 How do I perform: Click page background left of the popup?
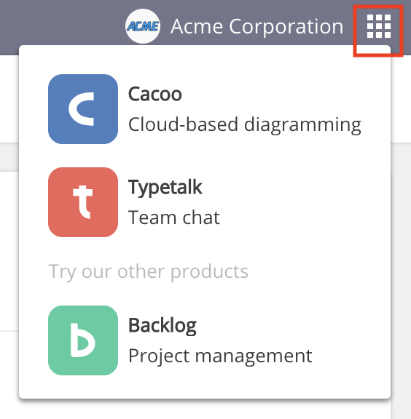tap(9, 241)
